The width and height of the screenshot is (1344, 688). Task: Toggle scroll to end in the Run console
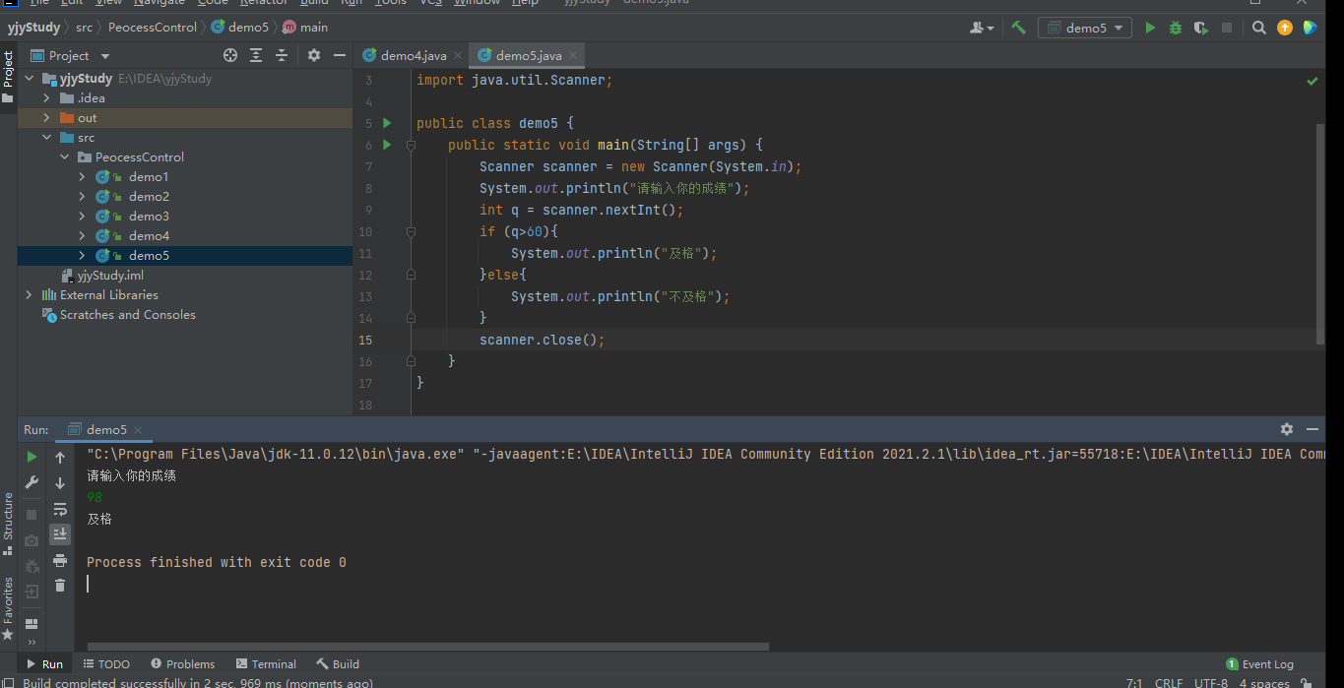pyautogui.click(x=60, y=533)
